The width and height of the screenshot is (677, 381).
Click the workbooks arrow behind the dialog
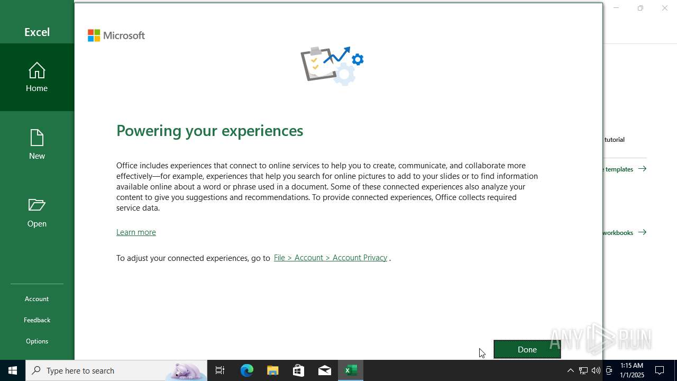(642, 232)
